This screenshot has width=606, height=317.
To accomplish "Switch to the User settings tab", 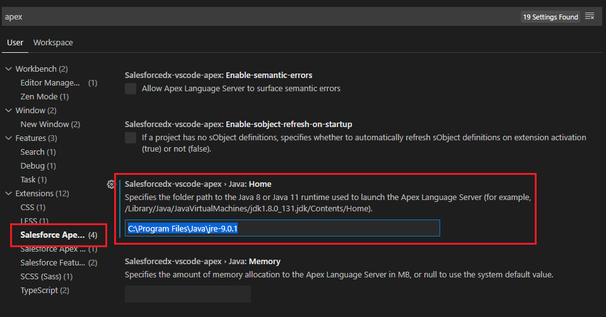I will [15, 42].
